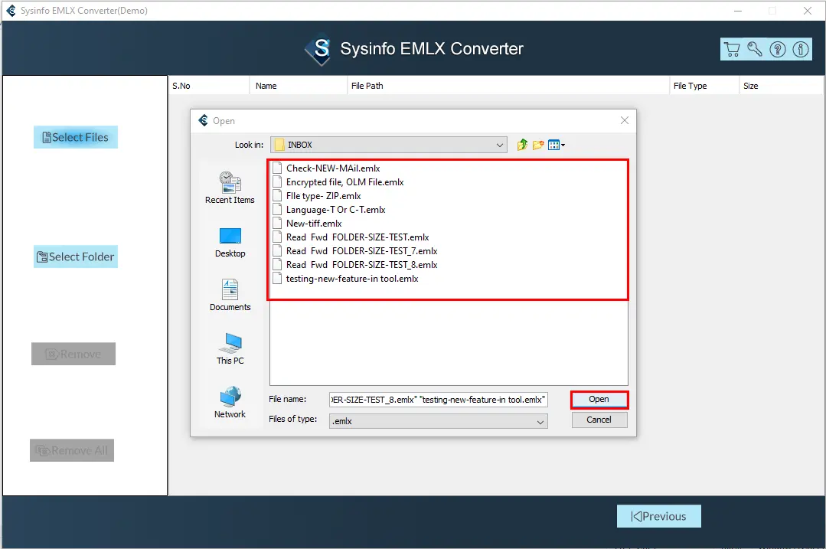Click the shopping cart buy icon
Screen dimensions: 826x549
732,49
